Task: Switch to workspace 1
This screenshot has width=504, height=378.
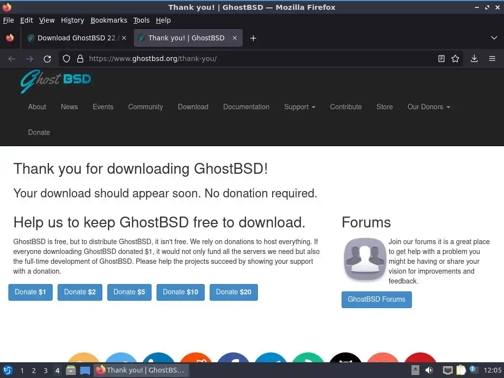Action: click(x=22, y=371)
